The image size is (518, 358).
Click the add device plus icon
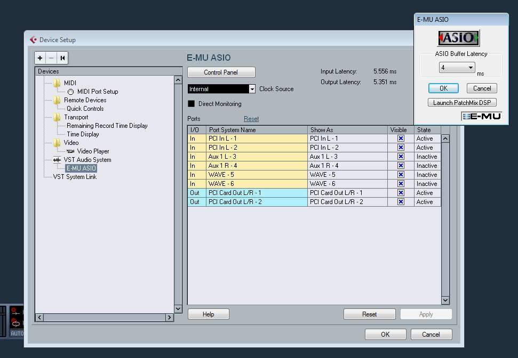pyautogui.click(x=40, y=58)
